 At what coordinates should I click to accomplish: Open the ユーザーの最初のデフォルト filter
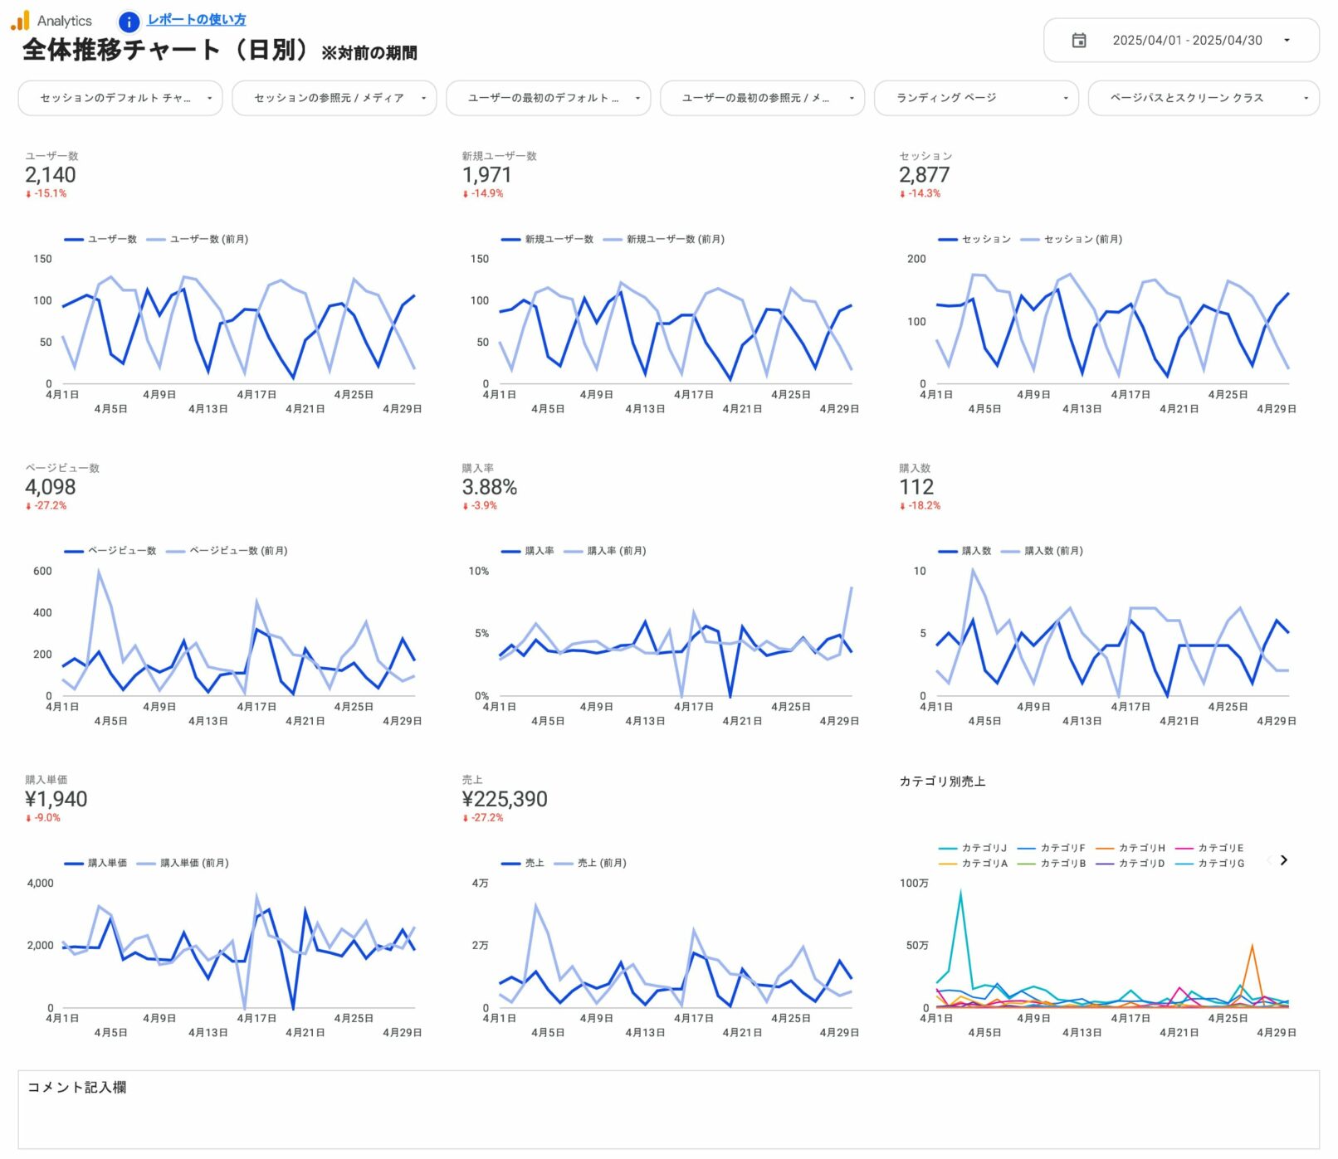pos(548,98)
